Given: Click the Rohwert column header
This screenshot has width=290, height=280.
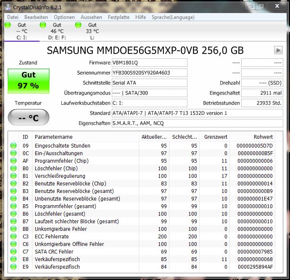Looking at the screenshot, I should pyautogui.click(x=253, y=137).
